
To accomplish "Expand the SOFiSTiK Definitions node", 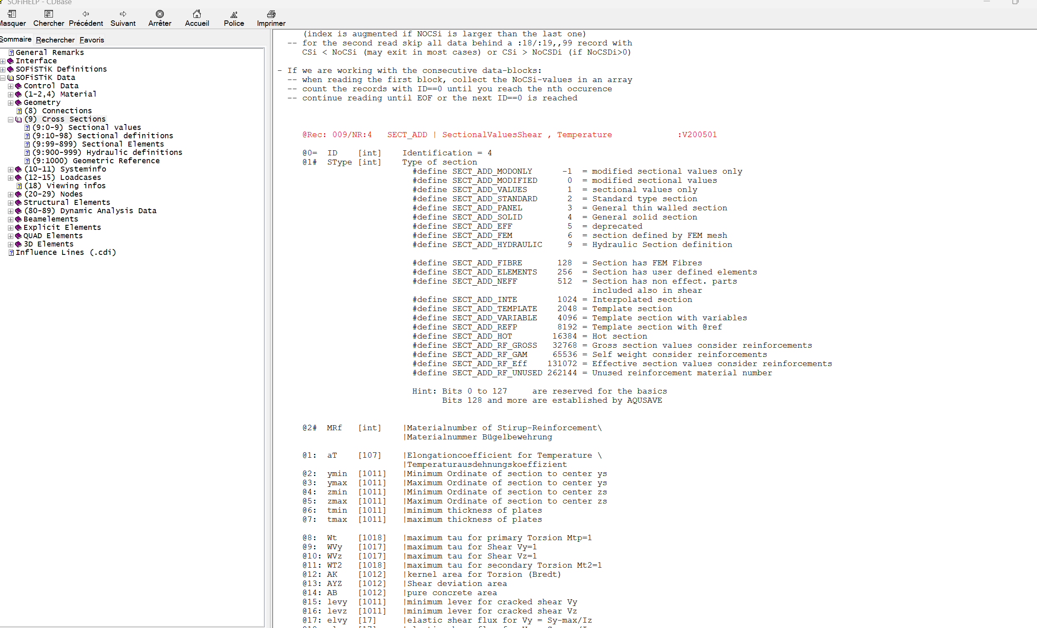I will (3, 70).
